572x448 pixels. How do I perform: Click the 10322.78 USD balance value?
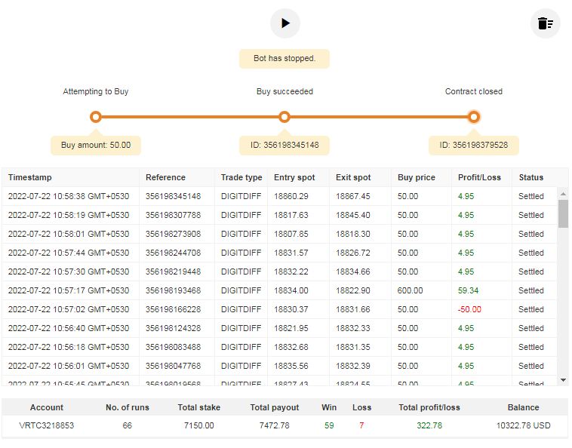click(x=523, y=425)
